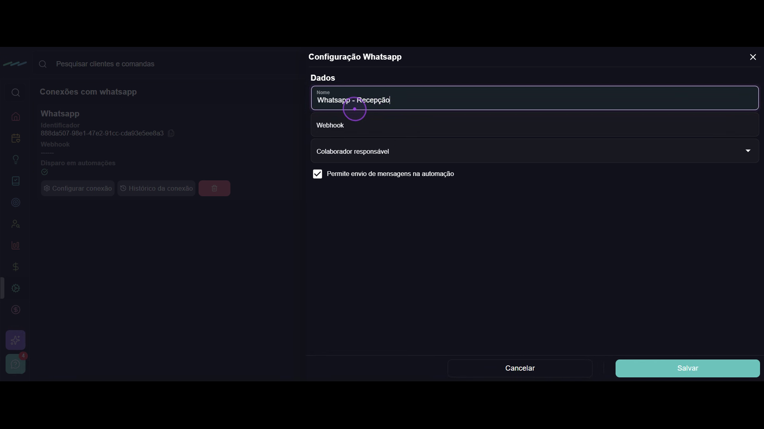Screen dimensions: 764x429
Task: Copy the Identificador with copy icon
Action: tap(171, 133)
